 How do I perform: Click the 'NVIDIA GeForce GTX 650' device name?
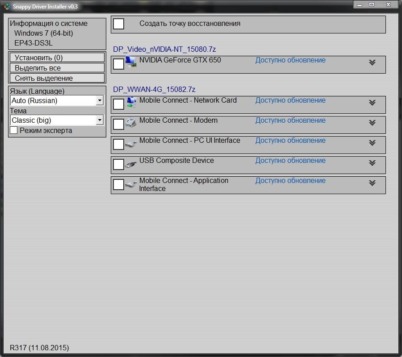point(180,60)
